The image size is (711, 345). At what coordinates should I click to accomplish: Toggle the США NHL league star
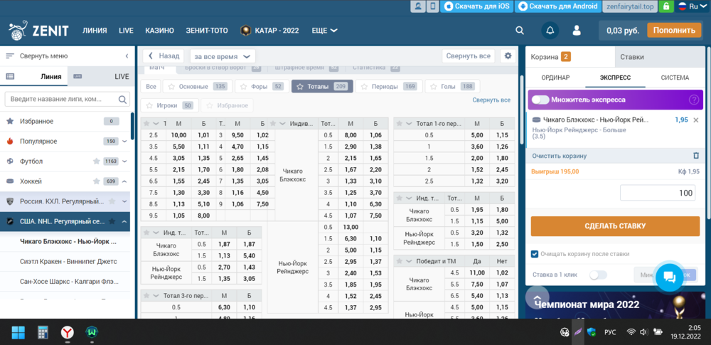point(112,221)
